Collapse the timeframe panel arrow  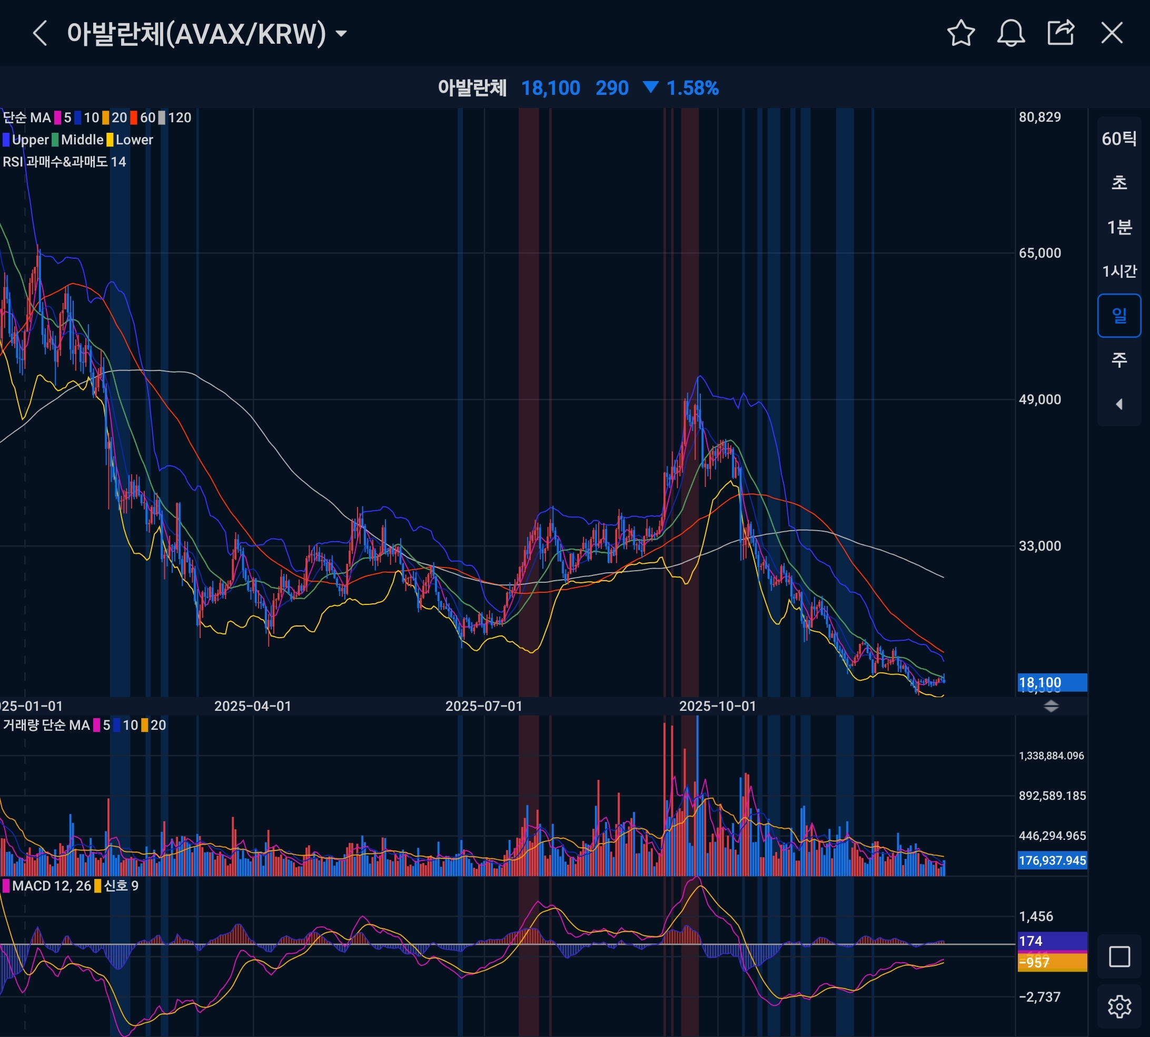click(1119, 404)
